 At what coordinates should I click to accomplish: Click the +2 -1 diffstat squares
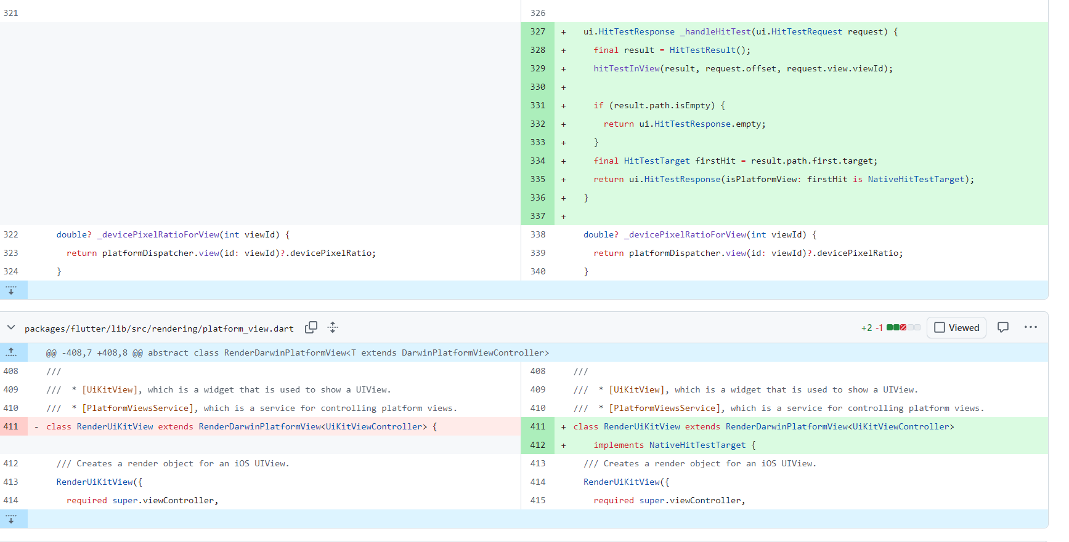(903, 328)
